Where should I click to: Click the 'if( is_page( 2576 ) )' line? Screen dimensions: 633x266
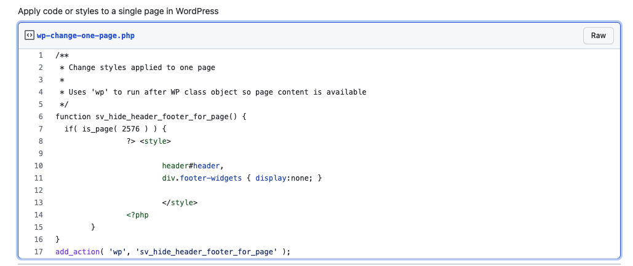115,129
